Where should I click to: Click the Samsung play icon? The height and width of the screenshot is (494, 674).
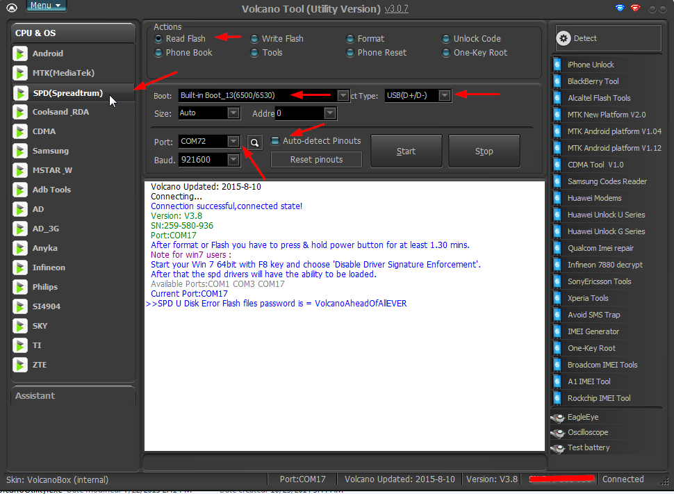coord(19,151)
